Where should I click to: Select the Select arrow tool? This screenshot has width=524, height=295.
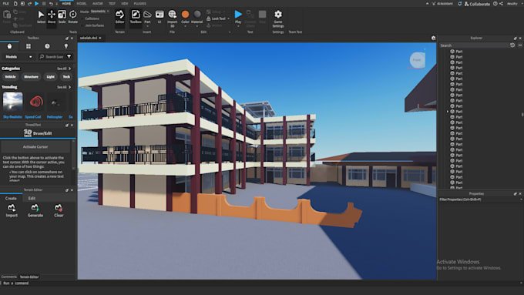coord(41,17)
